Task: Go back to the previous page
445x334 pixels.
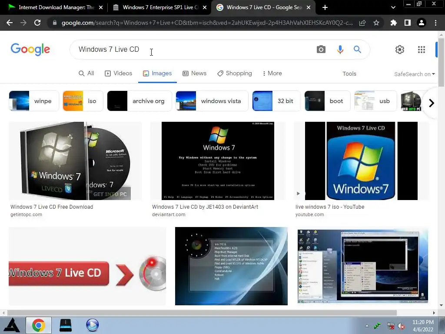Action: tap(10, 23)
